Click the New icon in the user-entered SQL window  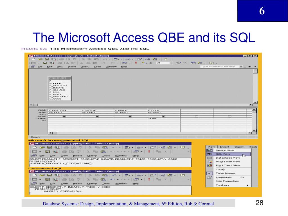click(x=35, y=175)
